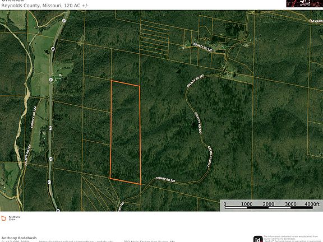Click inside the orange-outlined property parcel
The height and width of the screenshot is (242, 323).
(x=125, y=132)
